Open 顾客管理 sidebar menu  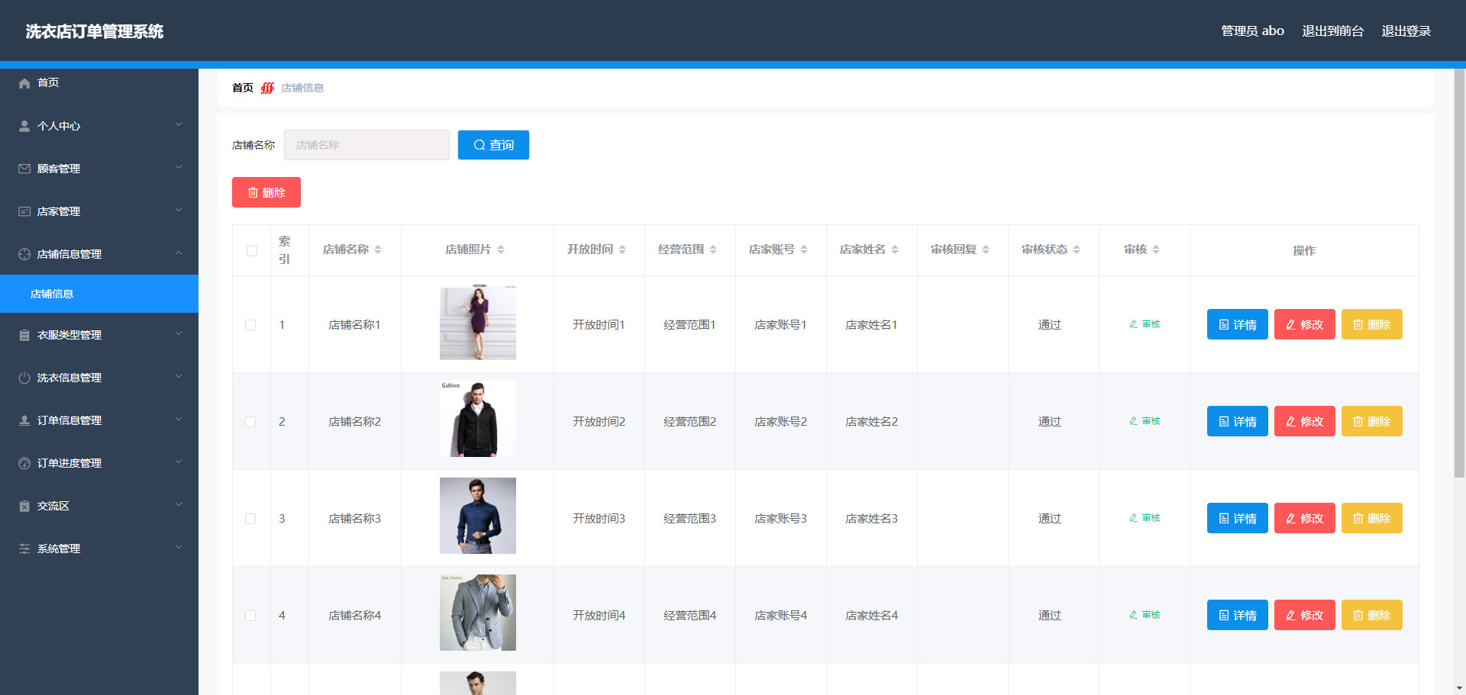pyautogui.click(x=99, y=169)
